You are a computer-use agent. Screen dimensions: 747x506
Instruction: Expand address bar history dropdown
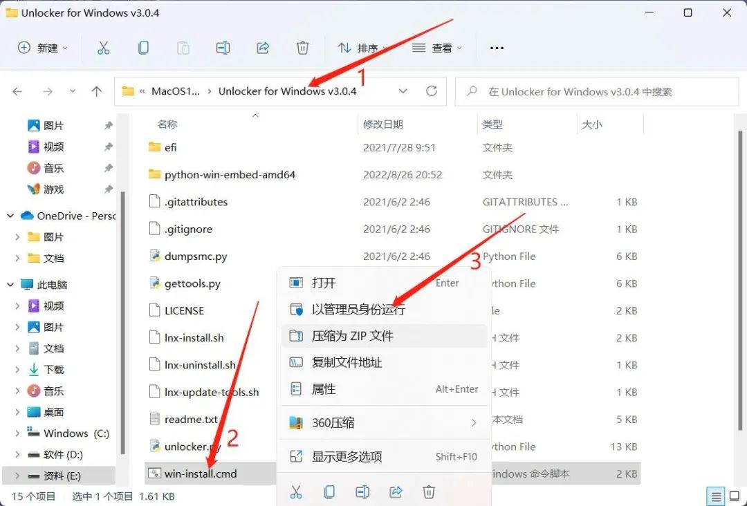[x=403, y=91]
